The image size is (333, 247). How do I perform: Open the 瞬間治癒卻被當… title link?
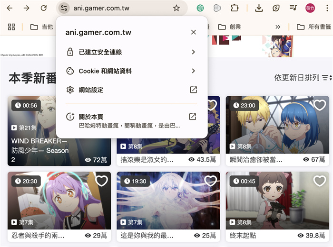256,160
